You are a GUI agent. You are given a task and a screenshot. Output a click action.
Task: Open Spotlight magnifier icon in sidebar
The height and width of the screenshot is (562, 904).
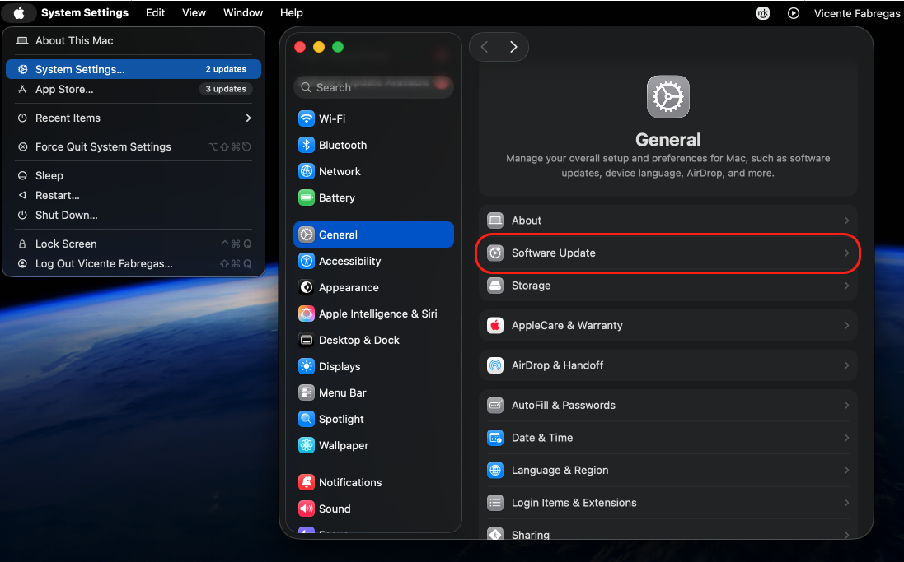[x=306, y=419]
